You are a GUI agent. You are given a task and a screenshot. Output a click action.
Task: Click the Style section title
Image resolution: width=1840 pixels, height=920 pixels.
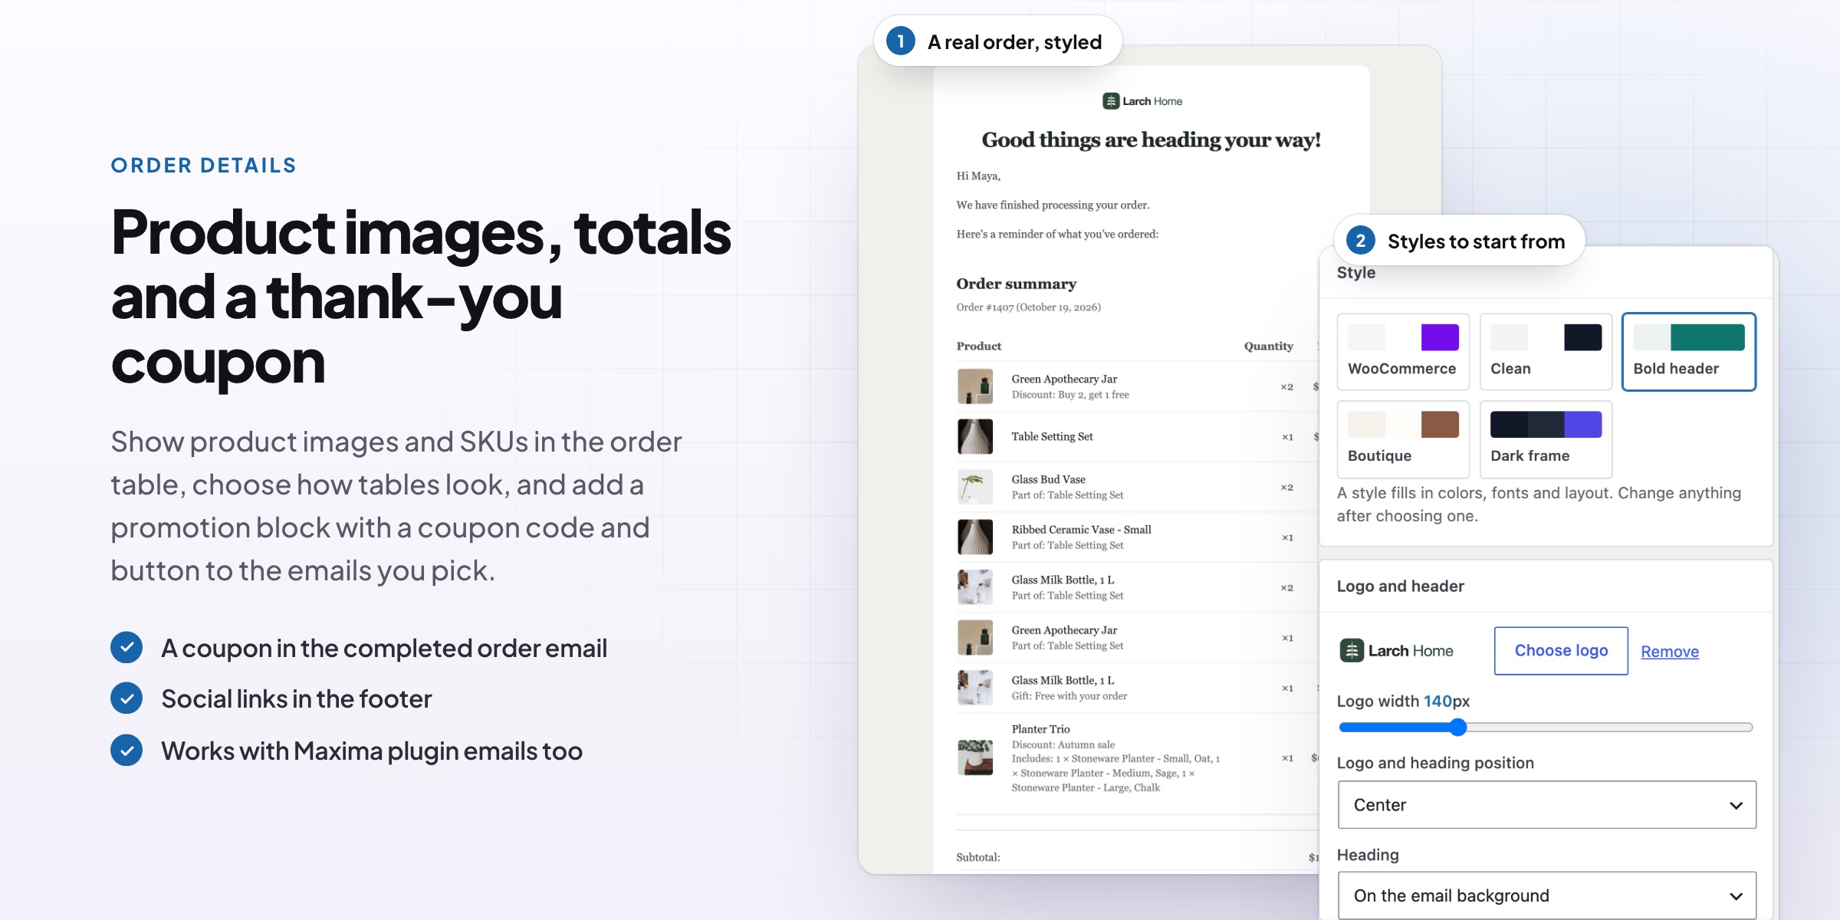(1355, 273)
